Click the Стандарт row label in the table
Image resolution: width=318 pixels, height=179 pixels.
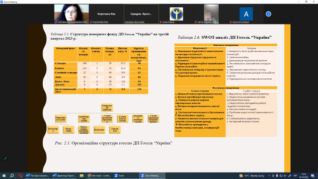[61, 63]
